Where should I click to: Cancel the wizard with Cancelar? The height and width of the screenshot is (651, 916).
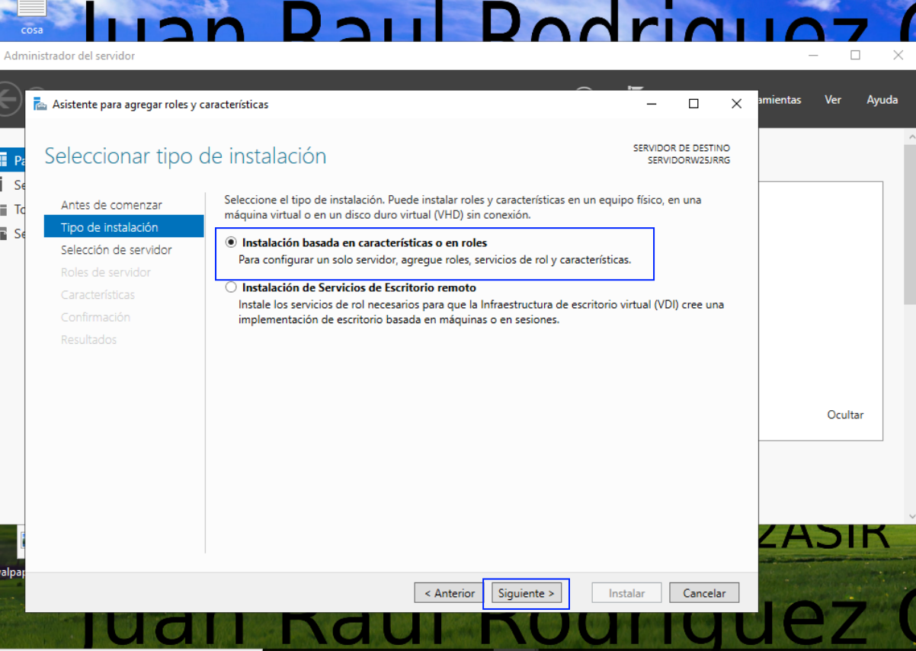point(704,593)
